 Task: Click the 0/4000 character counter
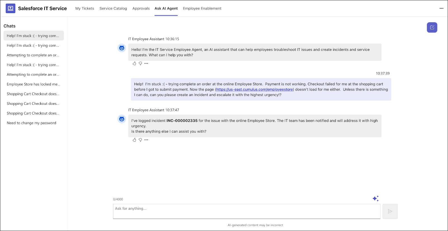pyautogui.click(x=118, y=199)
